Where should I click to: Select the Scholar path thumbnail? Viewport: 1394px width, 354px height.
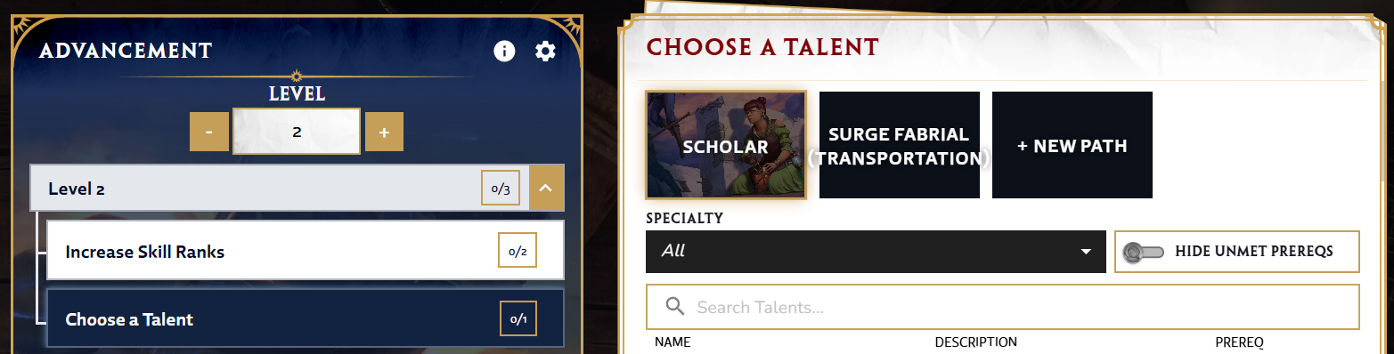coord(726,145)
